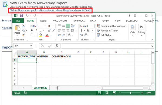The width and height of the screenshot is (162, 105).
Task: Center text horizontally in cell
Action: 63,30
